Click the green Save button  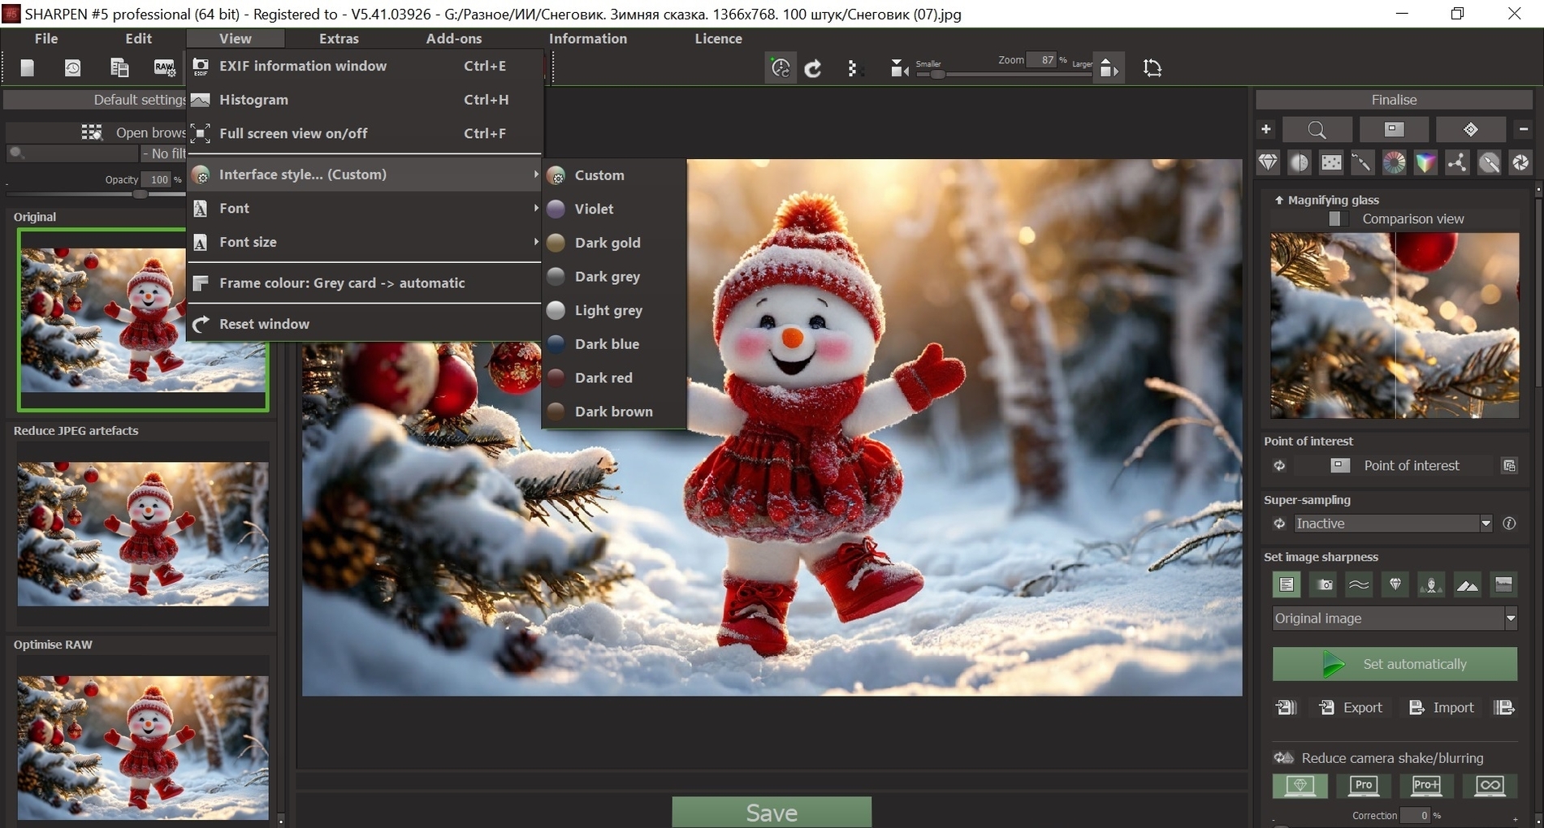[x=772, y=813]
